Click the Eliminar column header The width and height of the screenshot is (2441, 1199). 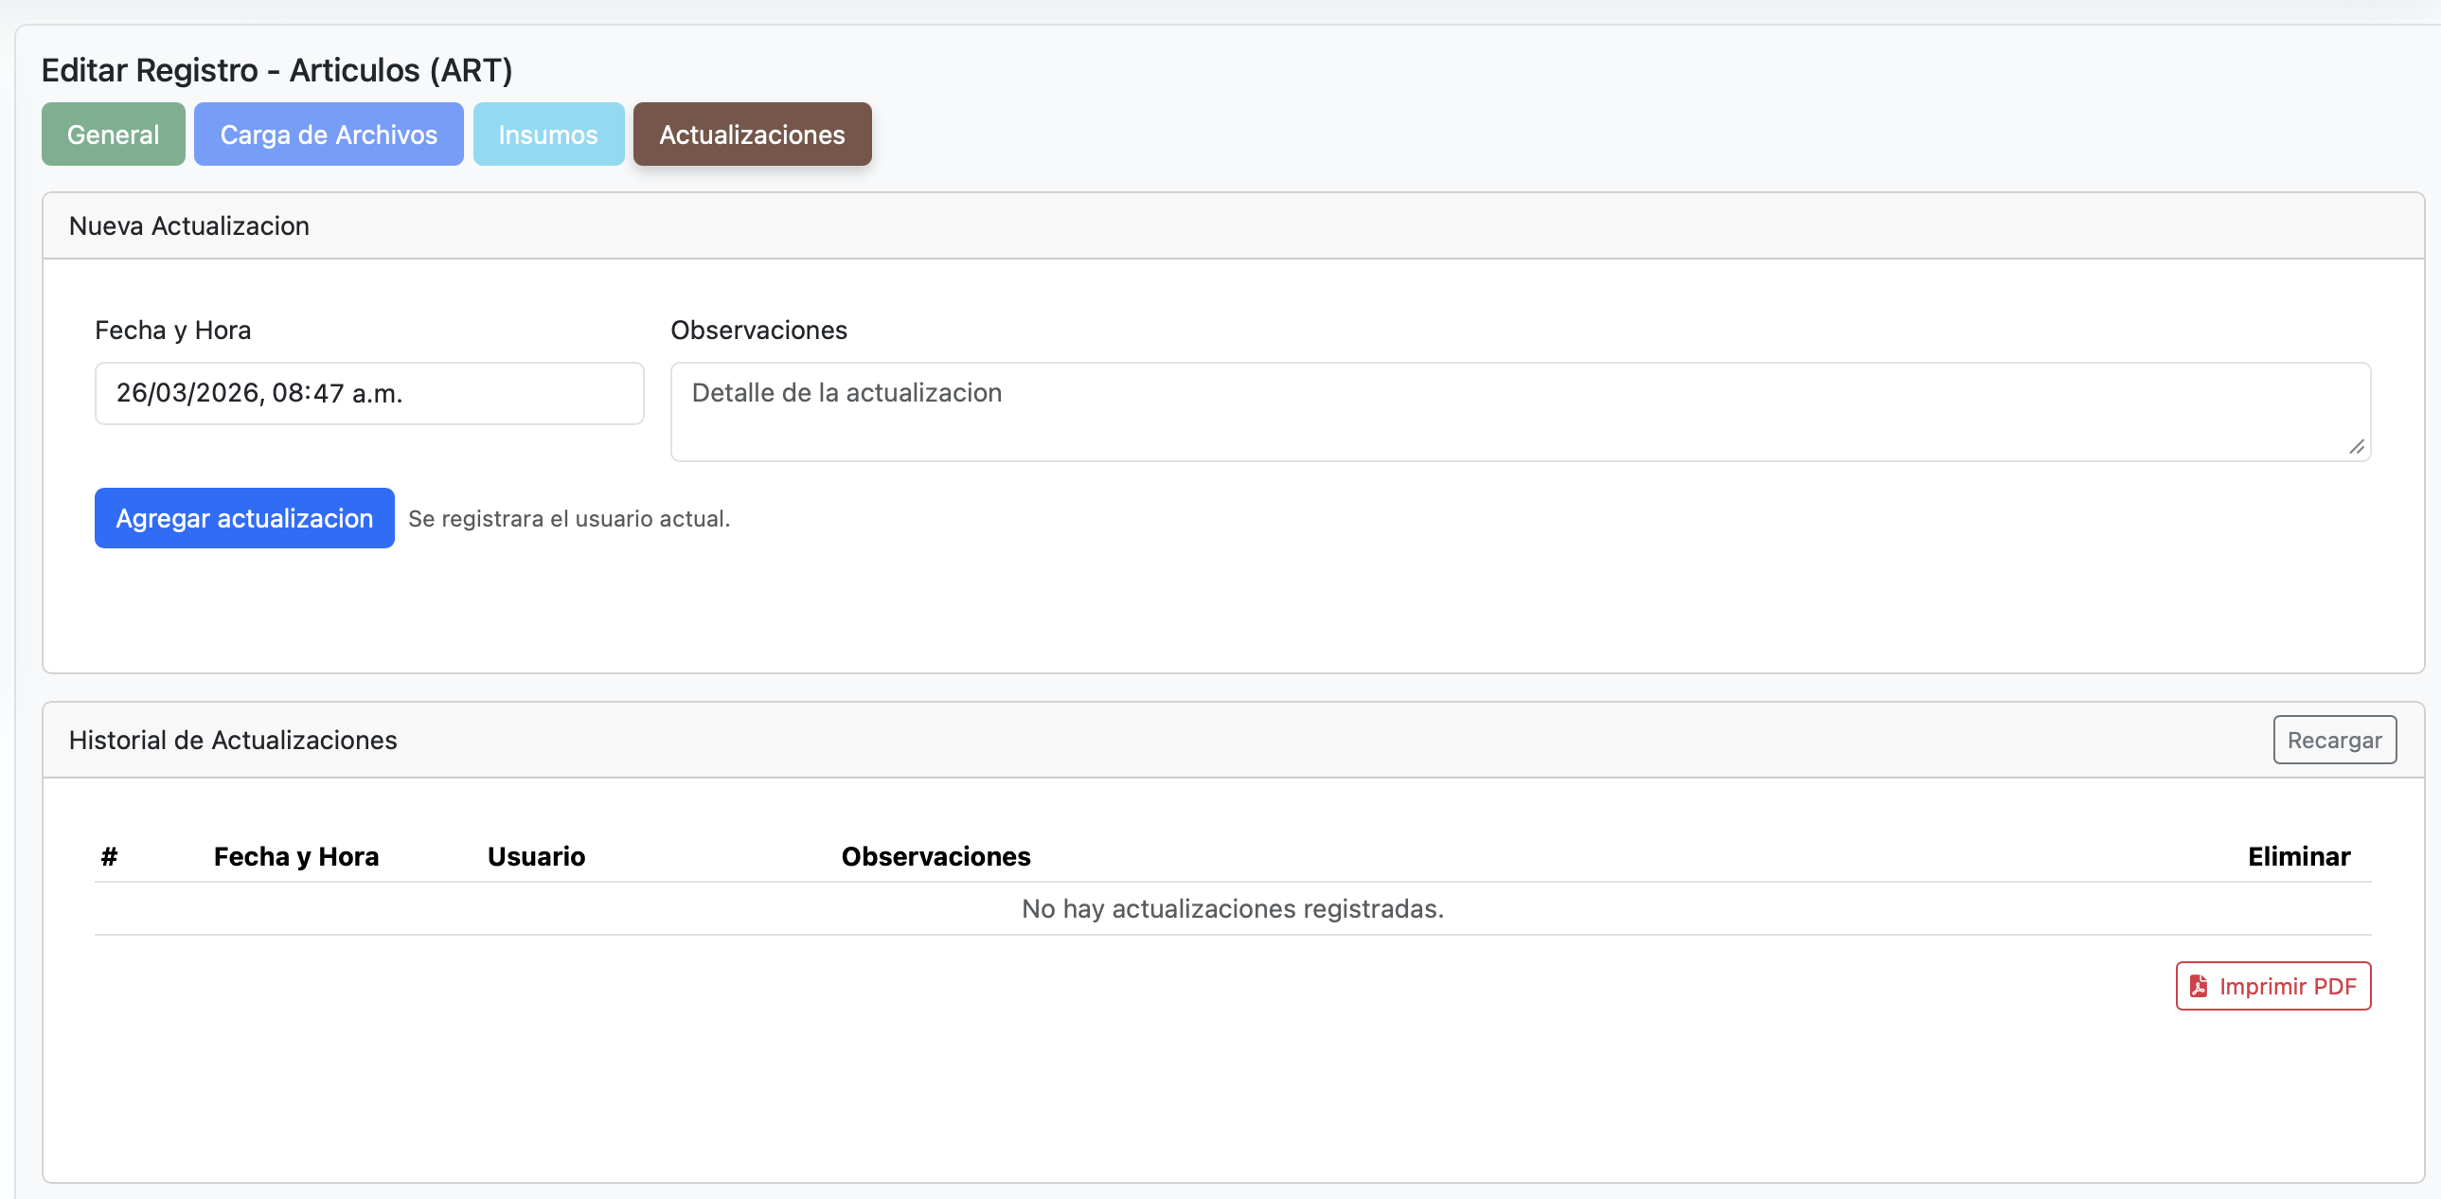tap(2298, 855)
